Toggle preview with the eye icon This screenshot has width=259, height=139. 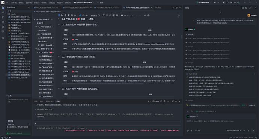[x=145, y=15]
